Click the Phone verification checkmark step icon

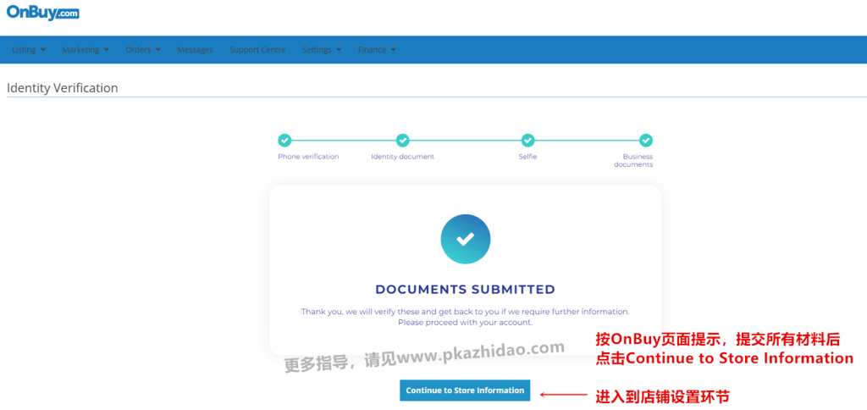[x=284, y=141]
